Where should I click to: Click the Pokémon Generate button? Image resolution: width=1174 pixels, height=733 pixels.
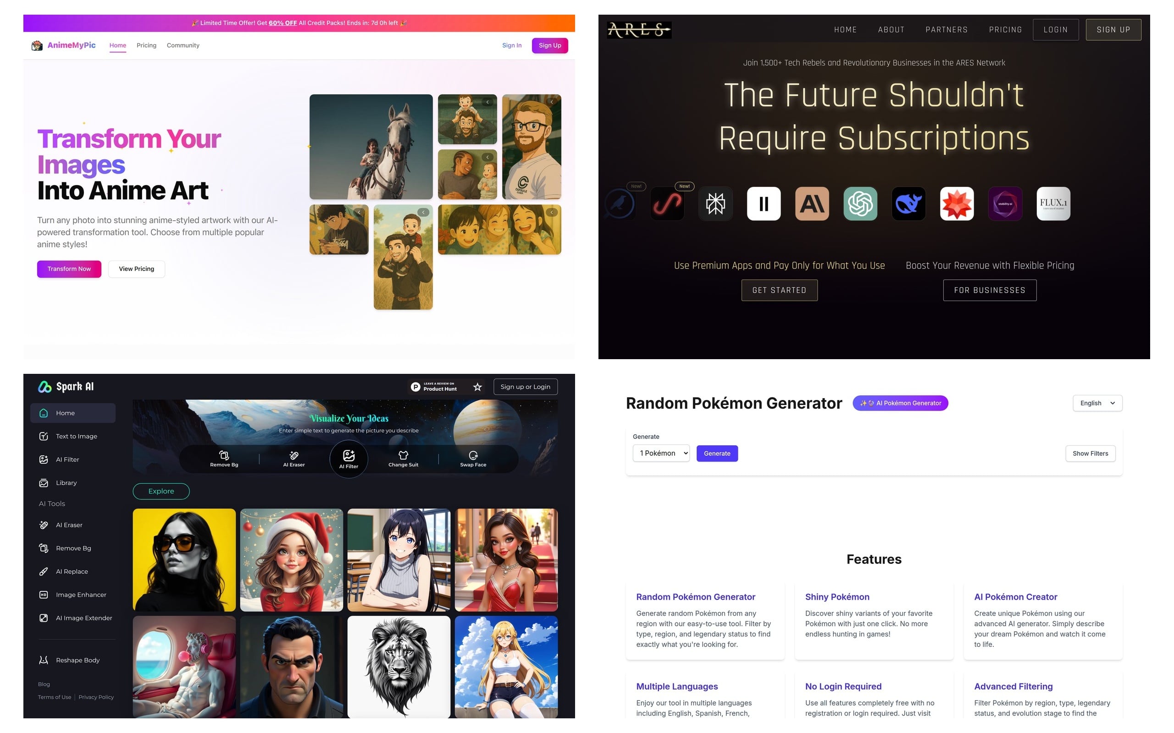tap(717, 454)
